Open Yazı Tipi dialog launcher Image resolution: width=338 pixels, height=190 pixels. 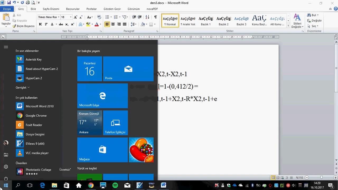click(101, 31)
